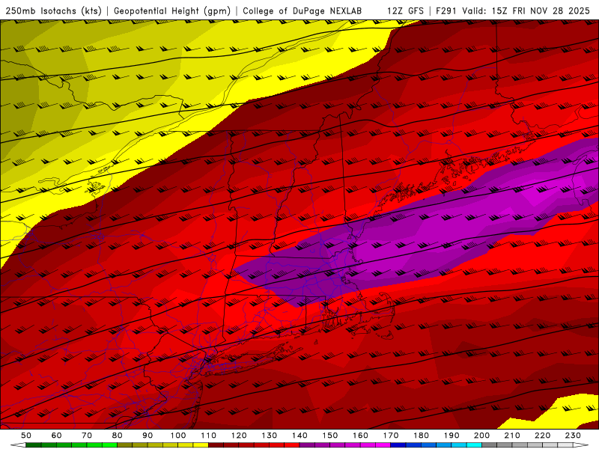Select the "15Z FRI NOV 28 2025" valid time
This screenshot has width=599, height=449.
[x=541, y=10]
